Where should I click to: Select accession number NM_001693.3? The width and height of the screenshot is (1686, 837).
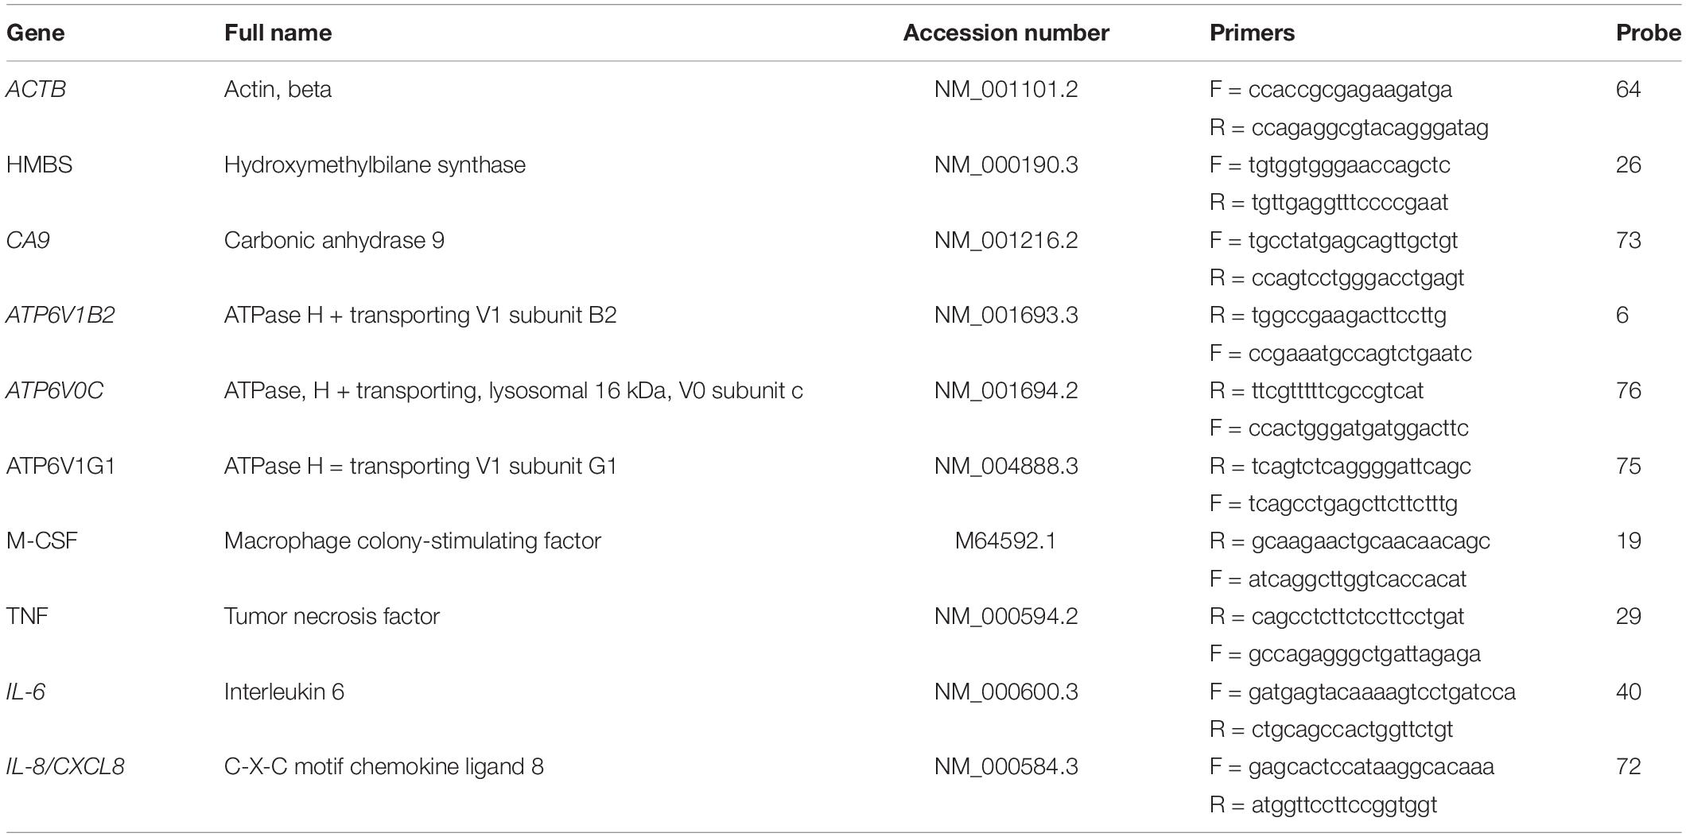(x=1006, y=316)
